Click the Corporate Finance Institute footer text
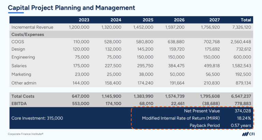The image size is (262, 140). click(26, 134)
